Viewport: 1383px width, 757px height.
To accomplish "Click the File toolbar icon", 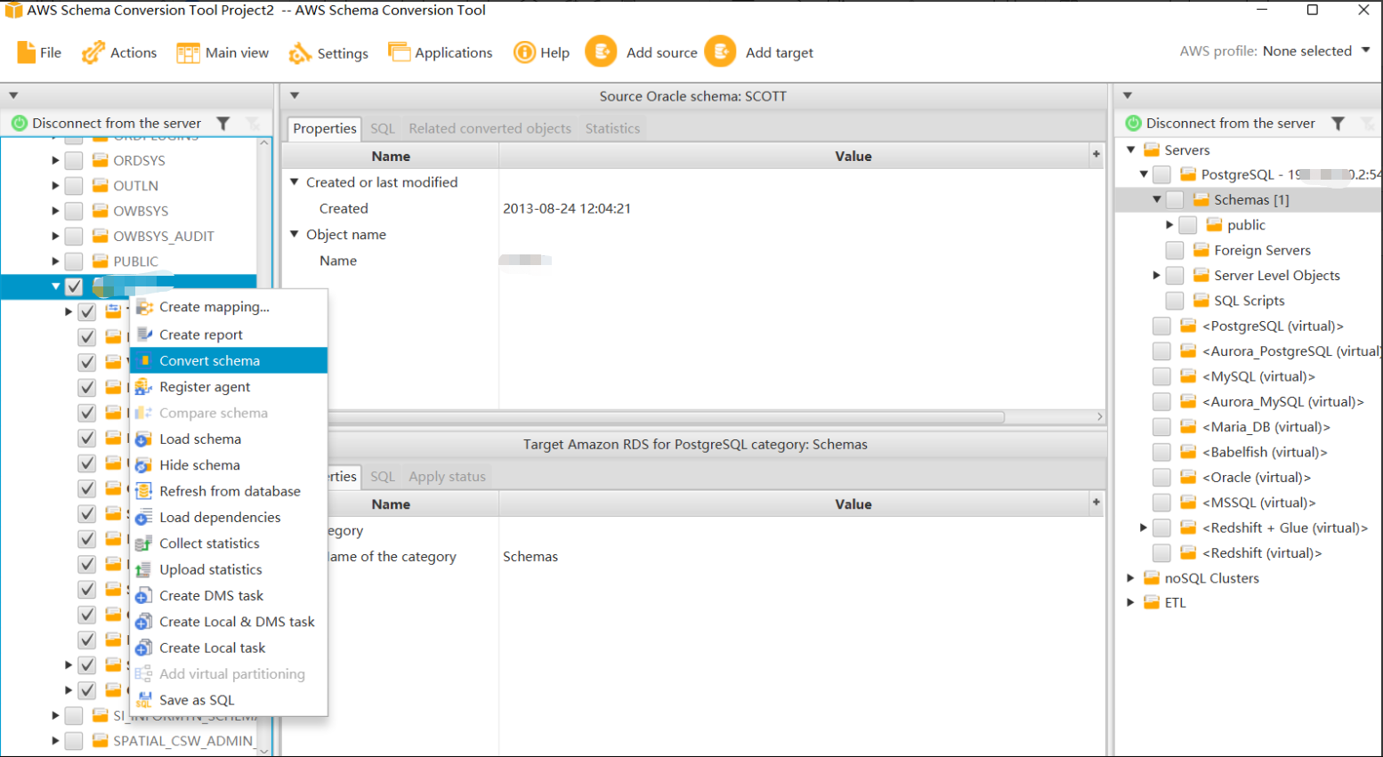I will pos(27,52).
